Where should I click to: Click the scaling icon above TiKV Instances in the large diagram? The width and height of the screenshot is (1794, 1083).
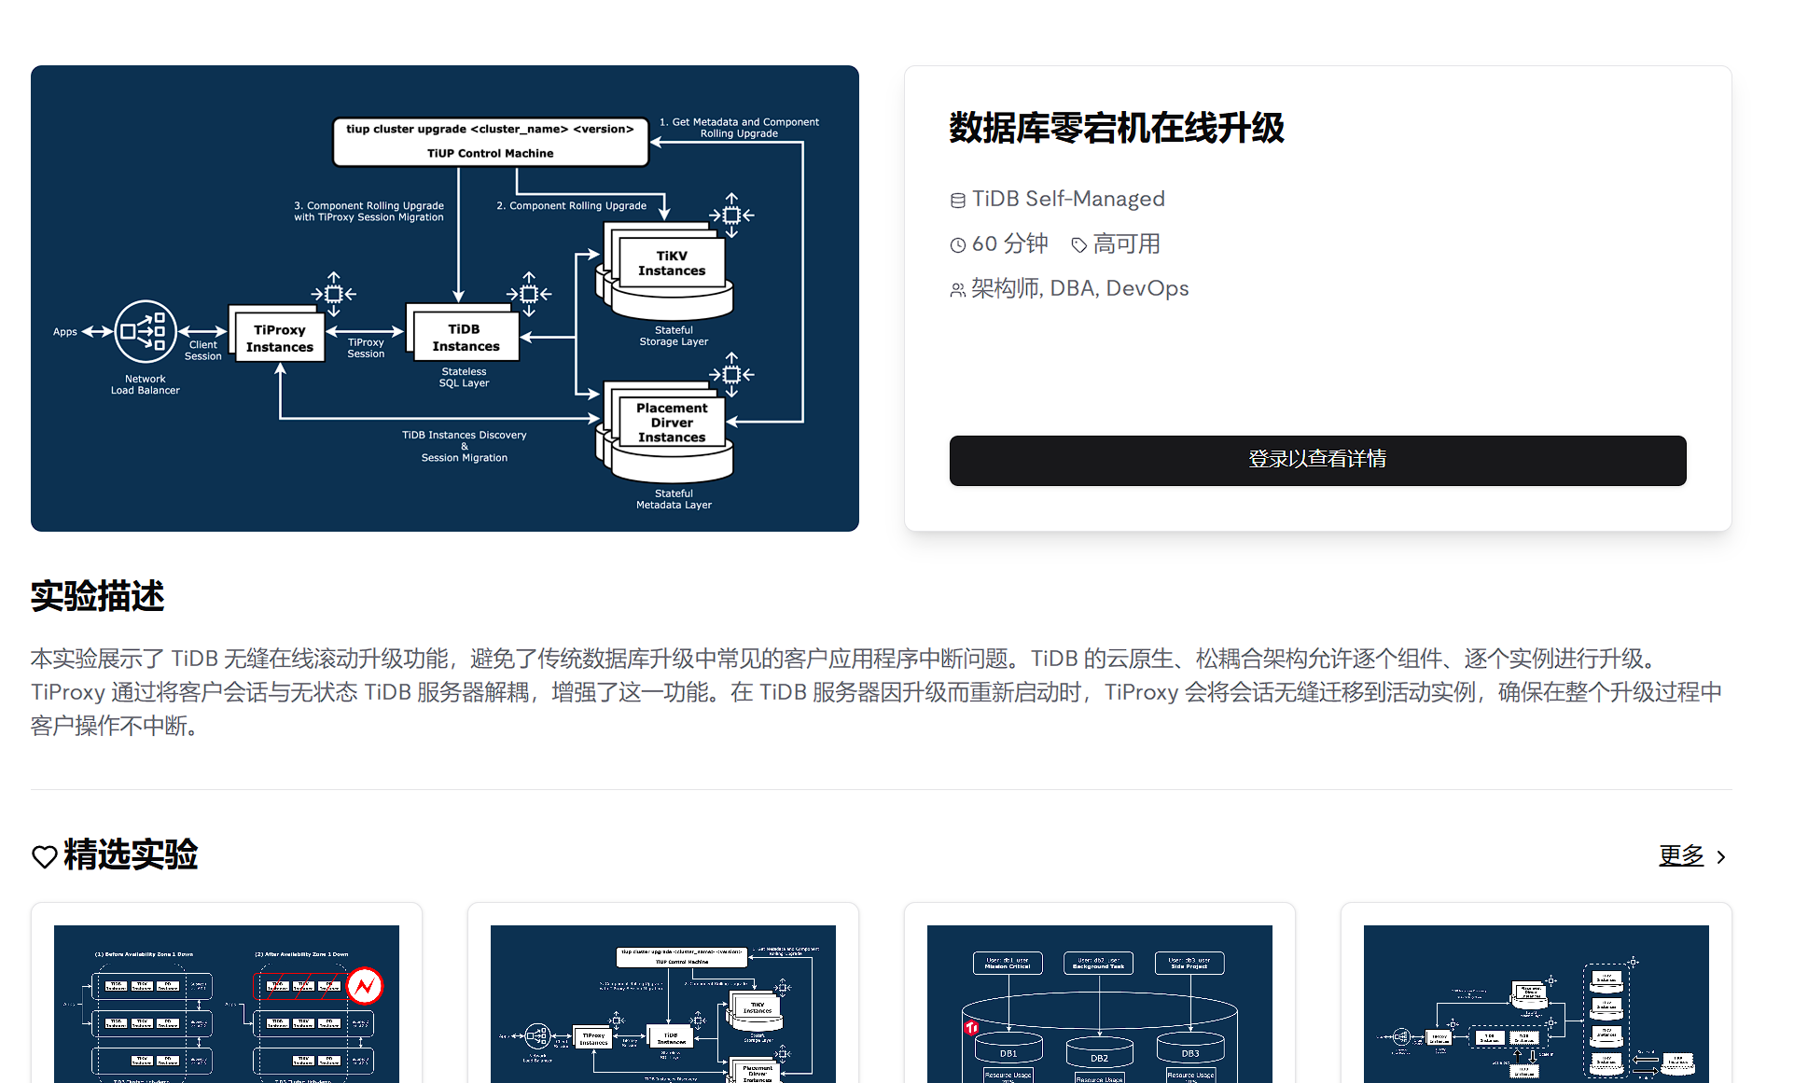731,215
